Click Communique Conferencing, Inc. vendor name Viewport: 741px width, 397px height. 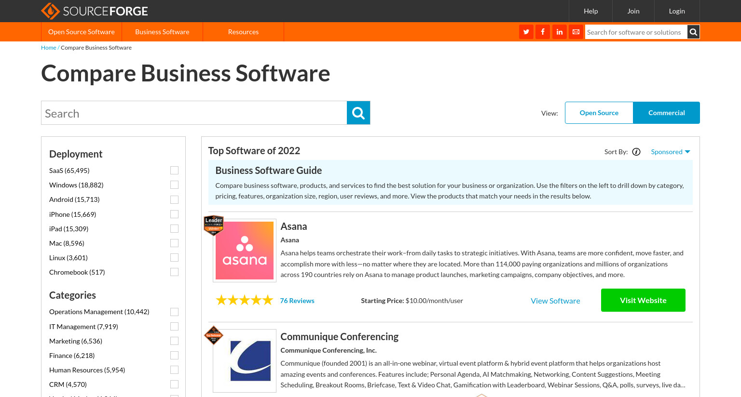[329, 350]
